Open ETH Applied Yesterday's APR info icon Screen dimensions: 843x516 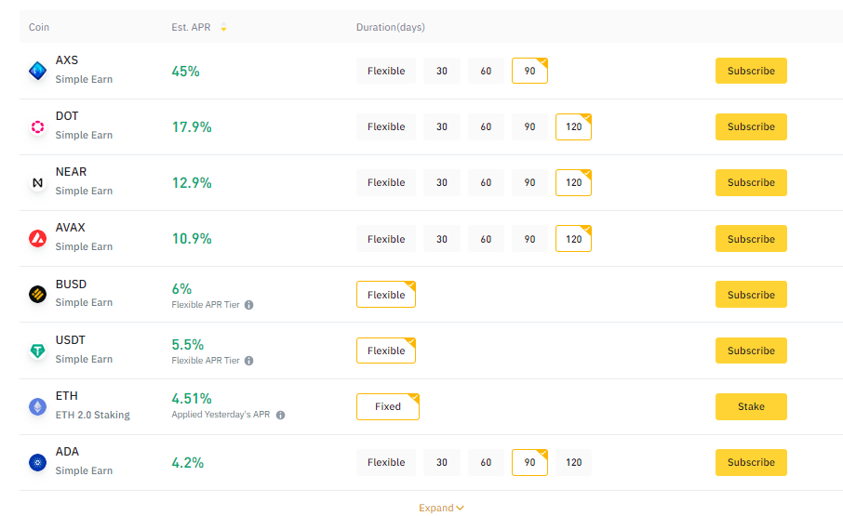coord(281,415)
